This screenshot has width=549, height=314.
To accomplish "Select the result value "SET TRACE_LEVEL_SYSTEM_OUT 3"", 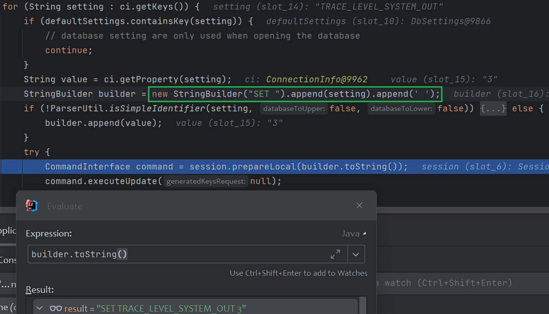I will click(171, 309).
